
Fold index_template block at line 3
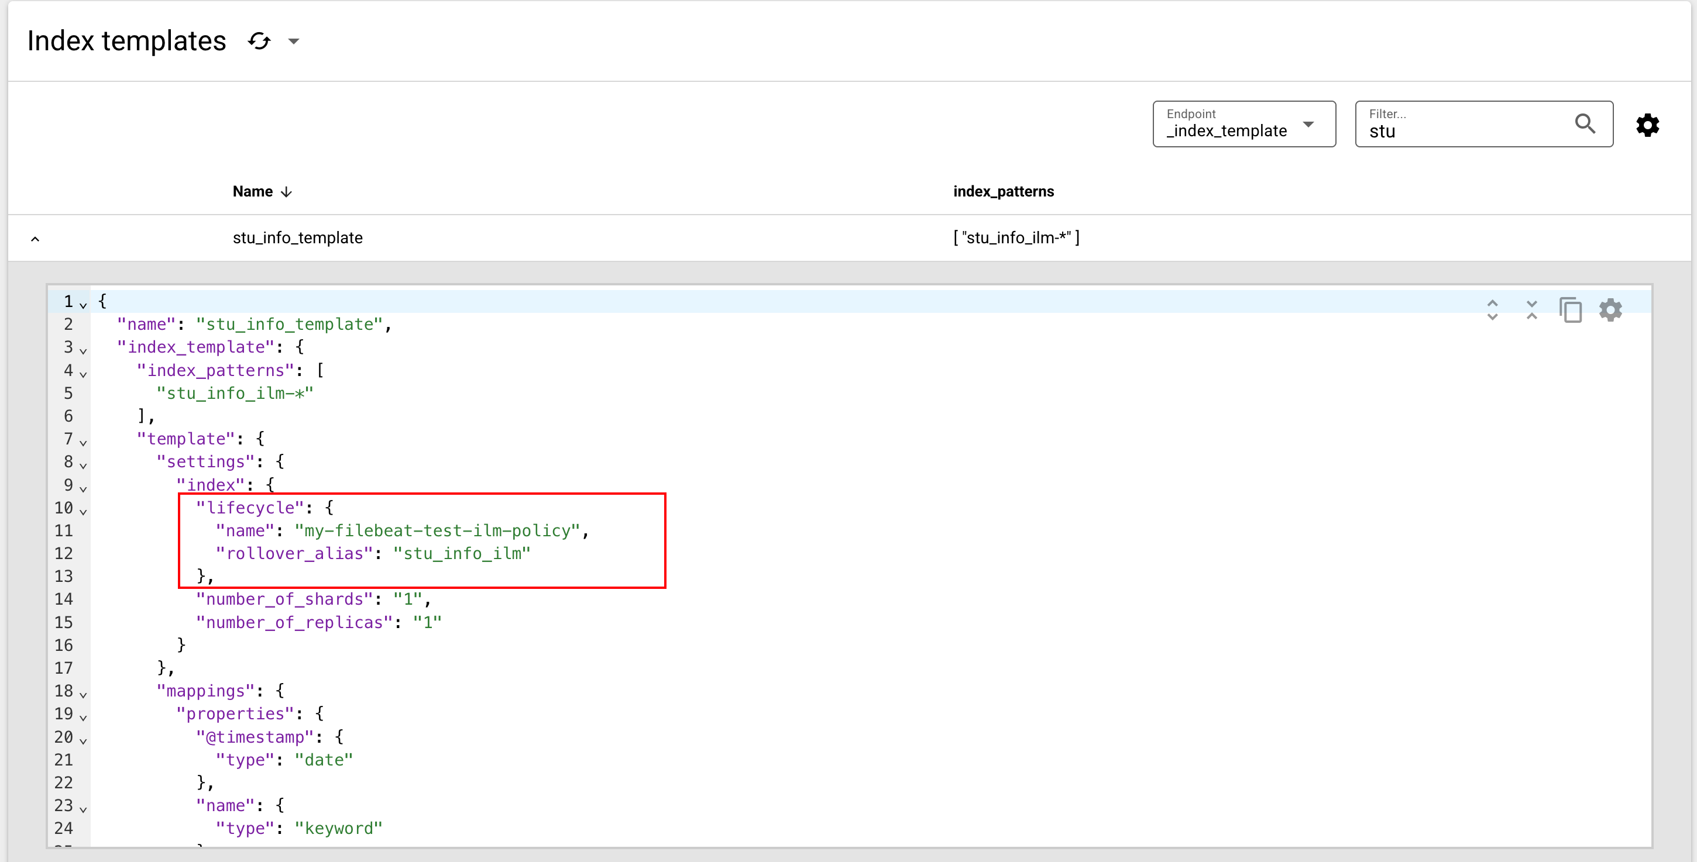coord(83,350)
